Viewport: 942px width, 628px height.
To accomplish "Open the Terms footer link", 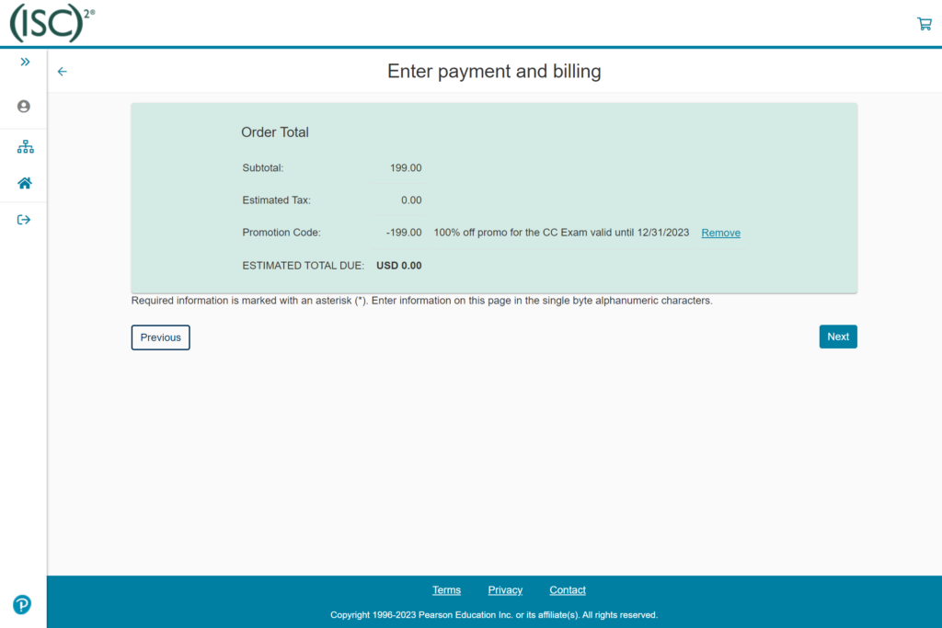I will [446, 590].
